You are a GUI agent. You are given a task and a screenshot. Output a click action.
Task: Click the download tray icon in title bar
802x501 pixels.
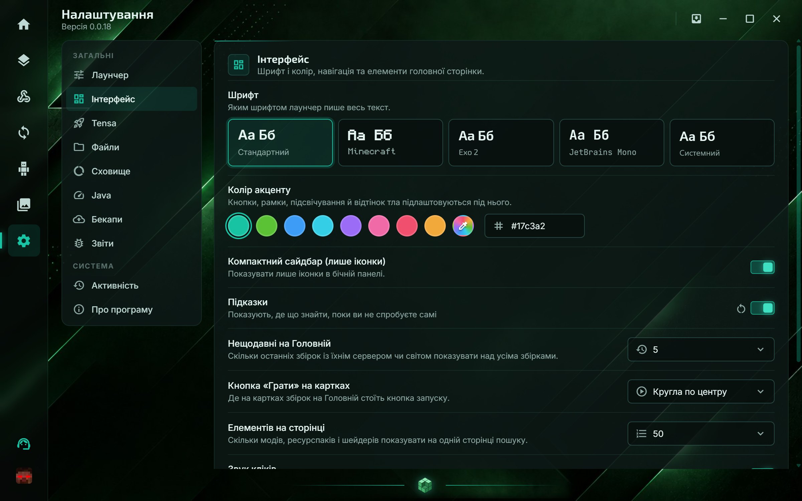point(696,19)
